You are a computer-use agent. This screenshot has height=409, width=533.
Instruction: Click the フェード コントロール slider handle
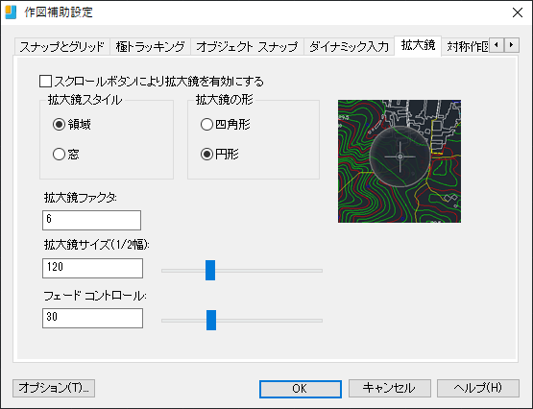211,320
